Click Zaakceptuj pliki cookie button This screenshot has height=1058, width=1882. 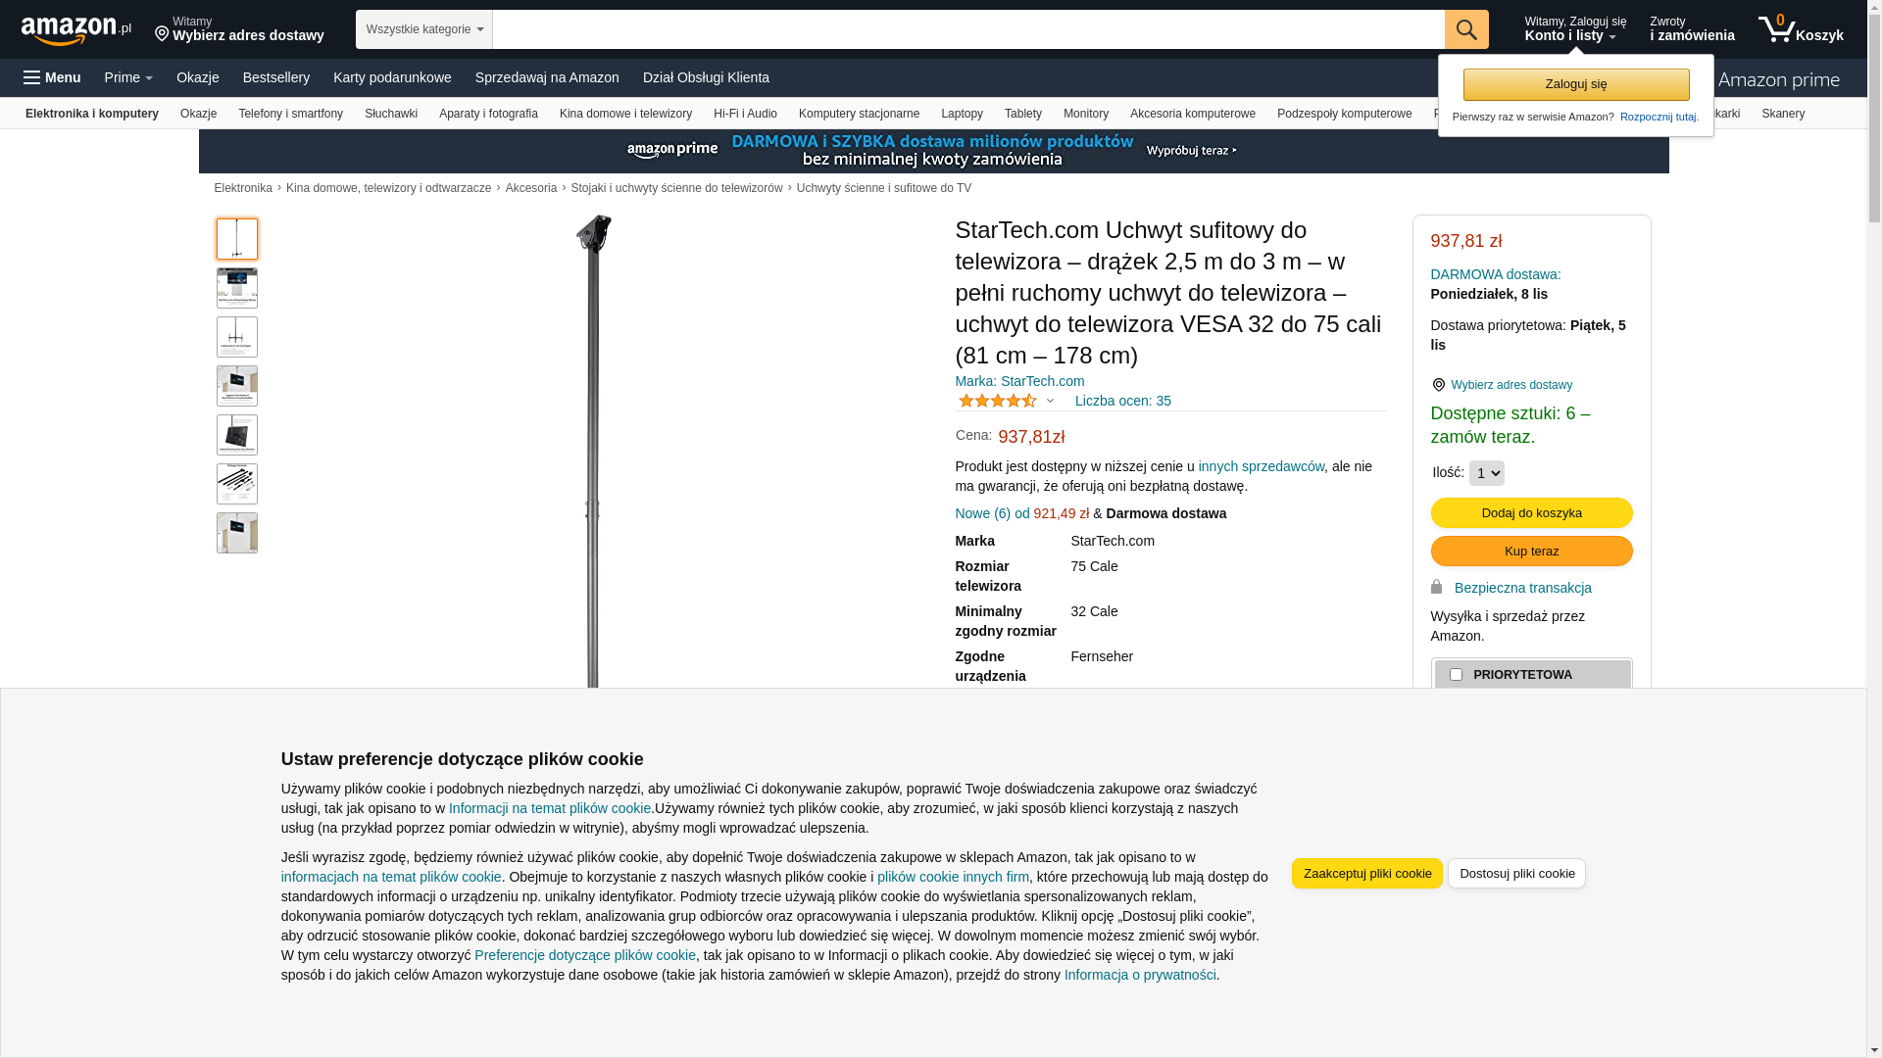tap(1366, 873)
